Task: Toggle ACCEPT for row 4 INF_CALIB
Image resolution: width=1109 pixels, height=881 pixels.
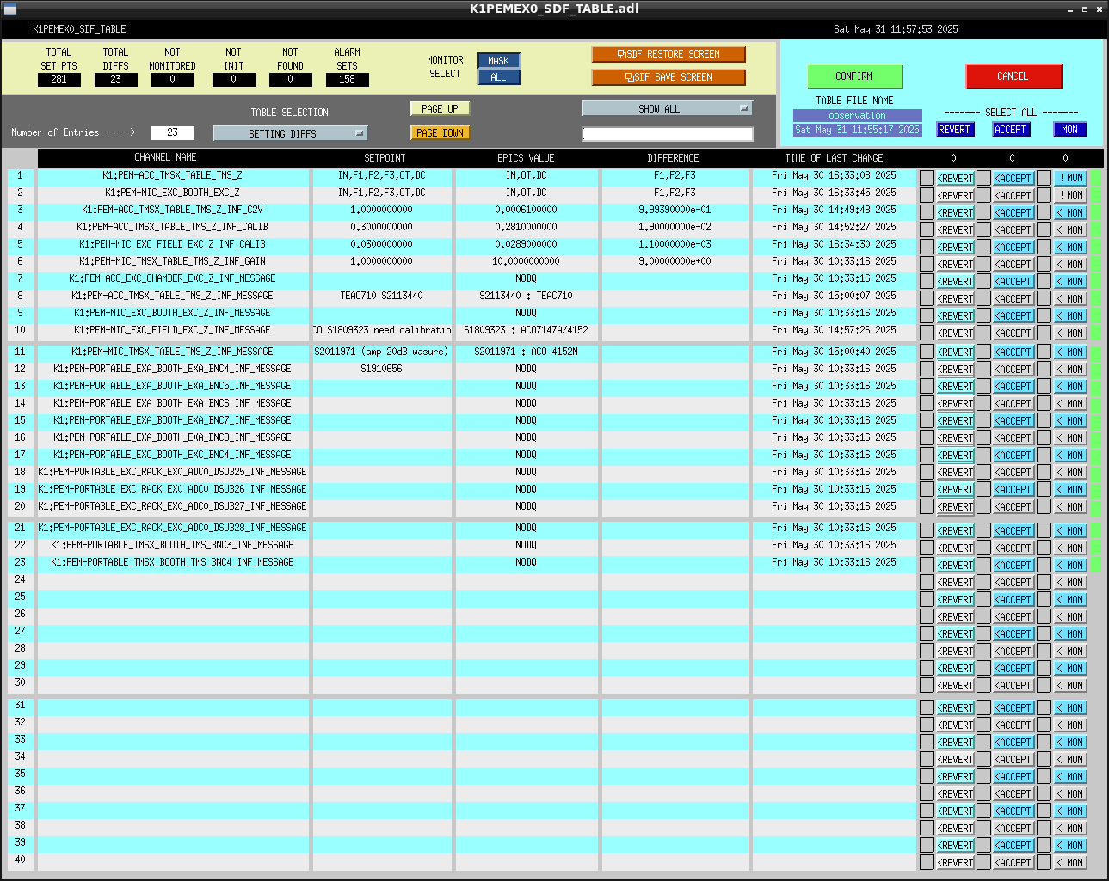Action: (x=1014, y=229)
